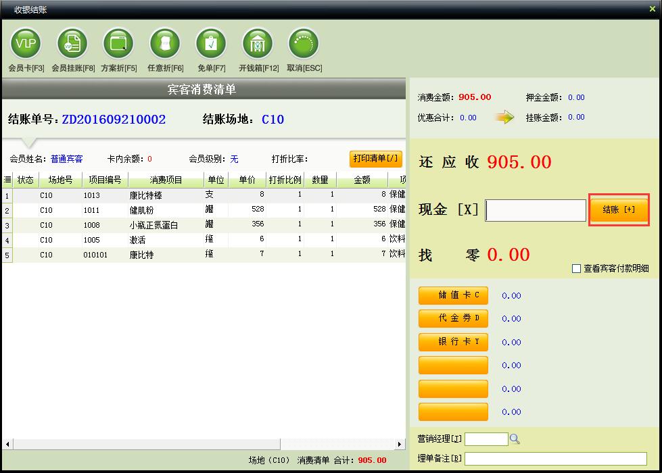662x473 pixels.
Task: Click the 埋单备注 remarks field
Action: click(x=556, y=459)
